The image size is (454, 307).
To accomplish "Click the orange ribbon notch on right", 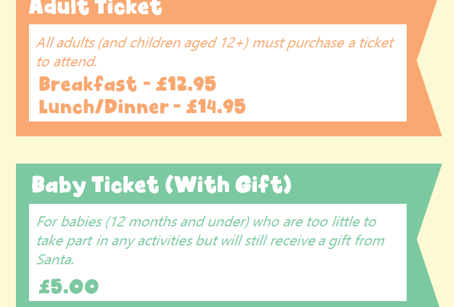I will [x=426, y=61].
